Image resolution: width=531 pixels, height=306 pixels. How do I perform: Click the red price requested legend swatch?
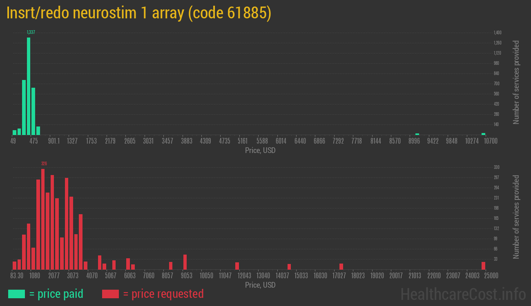click(x=110, y=294)
